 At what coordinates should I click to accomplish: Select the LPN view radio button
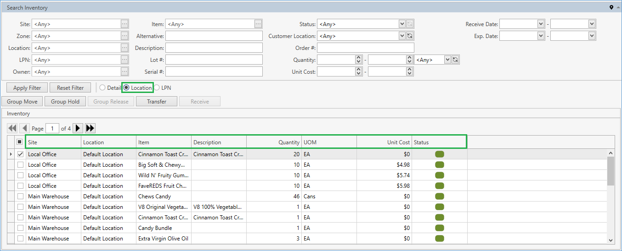[x=157, y=88]
